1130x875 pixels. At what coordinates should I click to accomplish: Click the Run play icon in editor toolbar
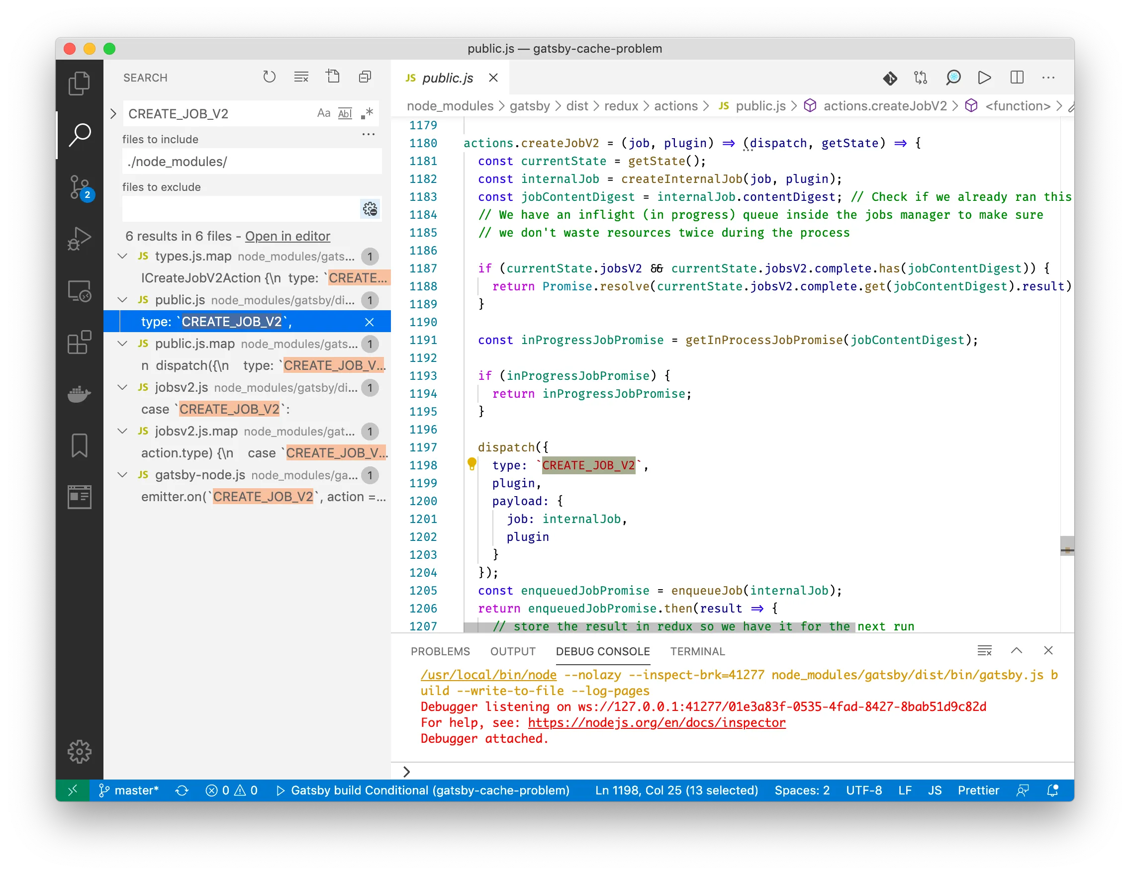pos(984,78)
